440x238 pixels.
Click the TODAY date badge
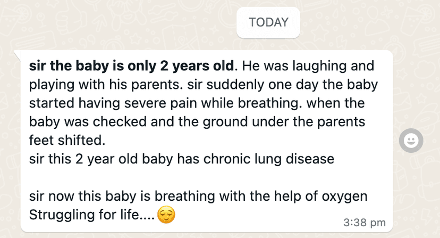tap(268, 22)
